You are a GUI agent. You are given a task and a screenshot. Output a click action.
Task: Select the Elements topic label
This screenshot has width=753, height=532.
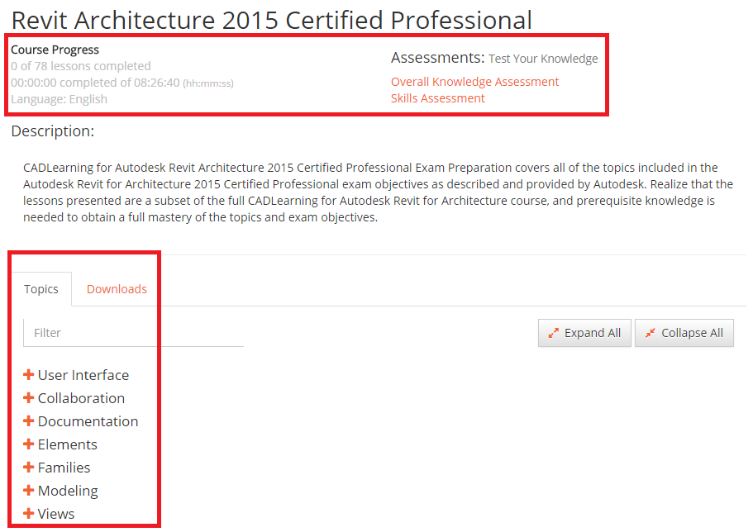67,444
